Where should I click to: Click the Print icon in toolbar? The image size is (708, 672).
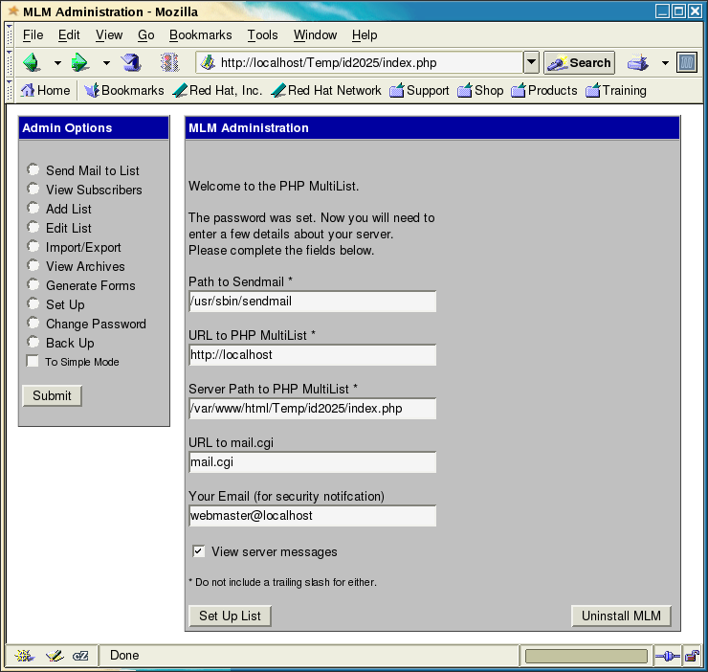637,62
